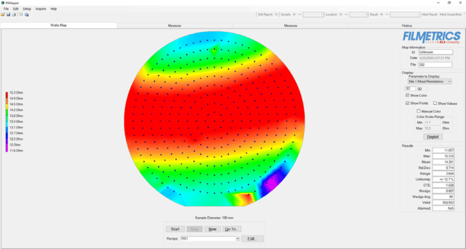Tick the Manual Color checkbox
This screenshot has width=466, height=249.
(x=419, y=110)
